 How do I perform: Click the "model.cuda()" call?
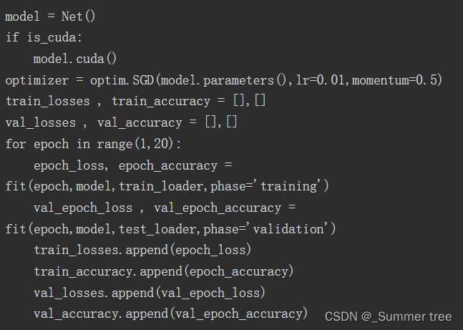(x=74, y=59)
